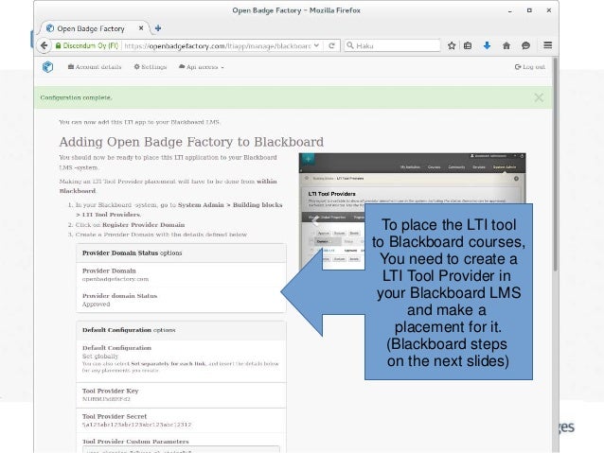Select the openbadgefactory.com provider domain value
The image size is (604, 453).
click(x=115, y=279)
